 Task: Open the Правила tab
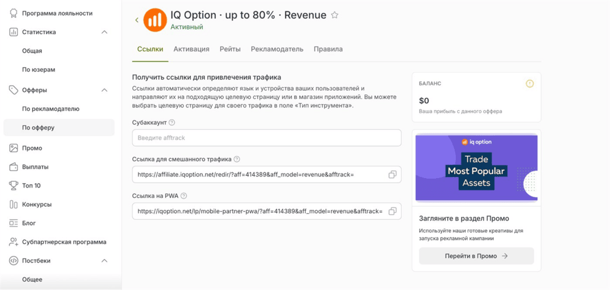pos(328,49)
